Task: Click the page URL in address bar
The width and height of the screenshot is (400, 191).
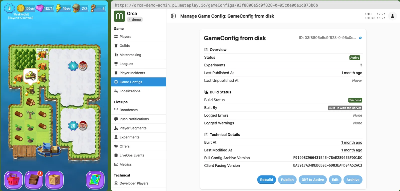Action: (x=216, y=5)
